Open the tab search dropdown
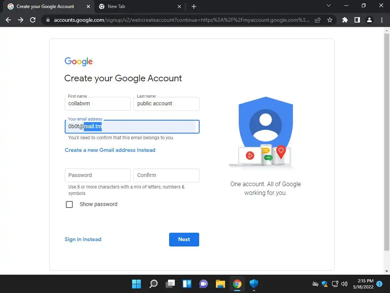The height and width of the screenshot is (293, 390). coord(329,5)
